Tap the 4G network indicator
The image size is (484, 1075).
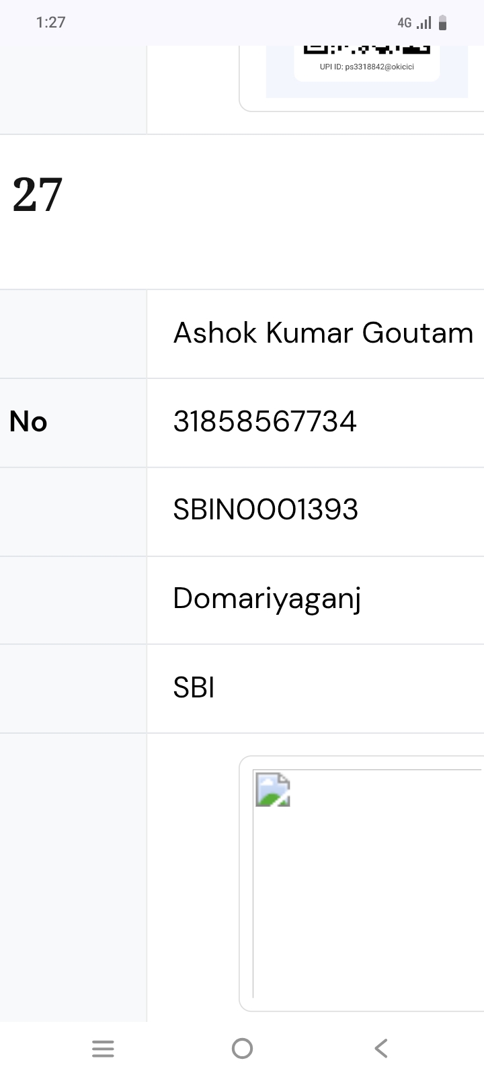(404, 23)
